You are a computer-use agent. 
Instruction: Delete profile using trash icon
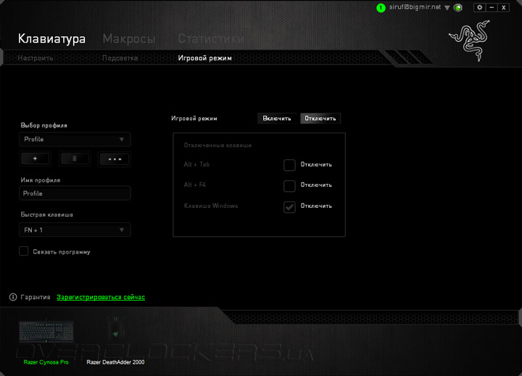[x=74, y=159]
